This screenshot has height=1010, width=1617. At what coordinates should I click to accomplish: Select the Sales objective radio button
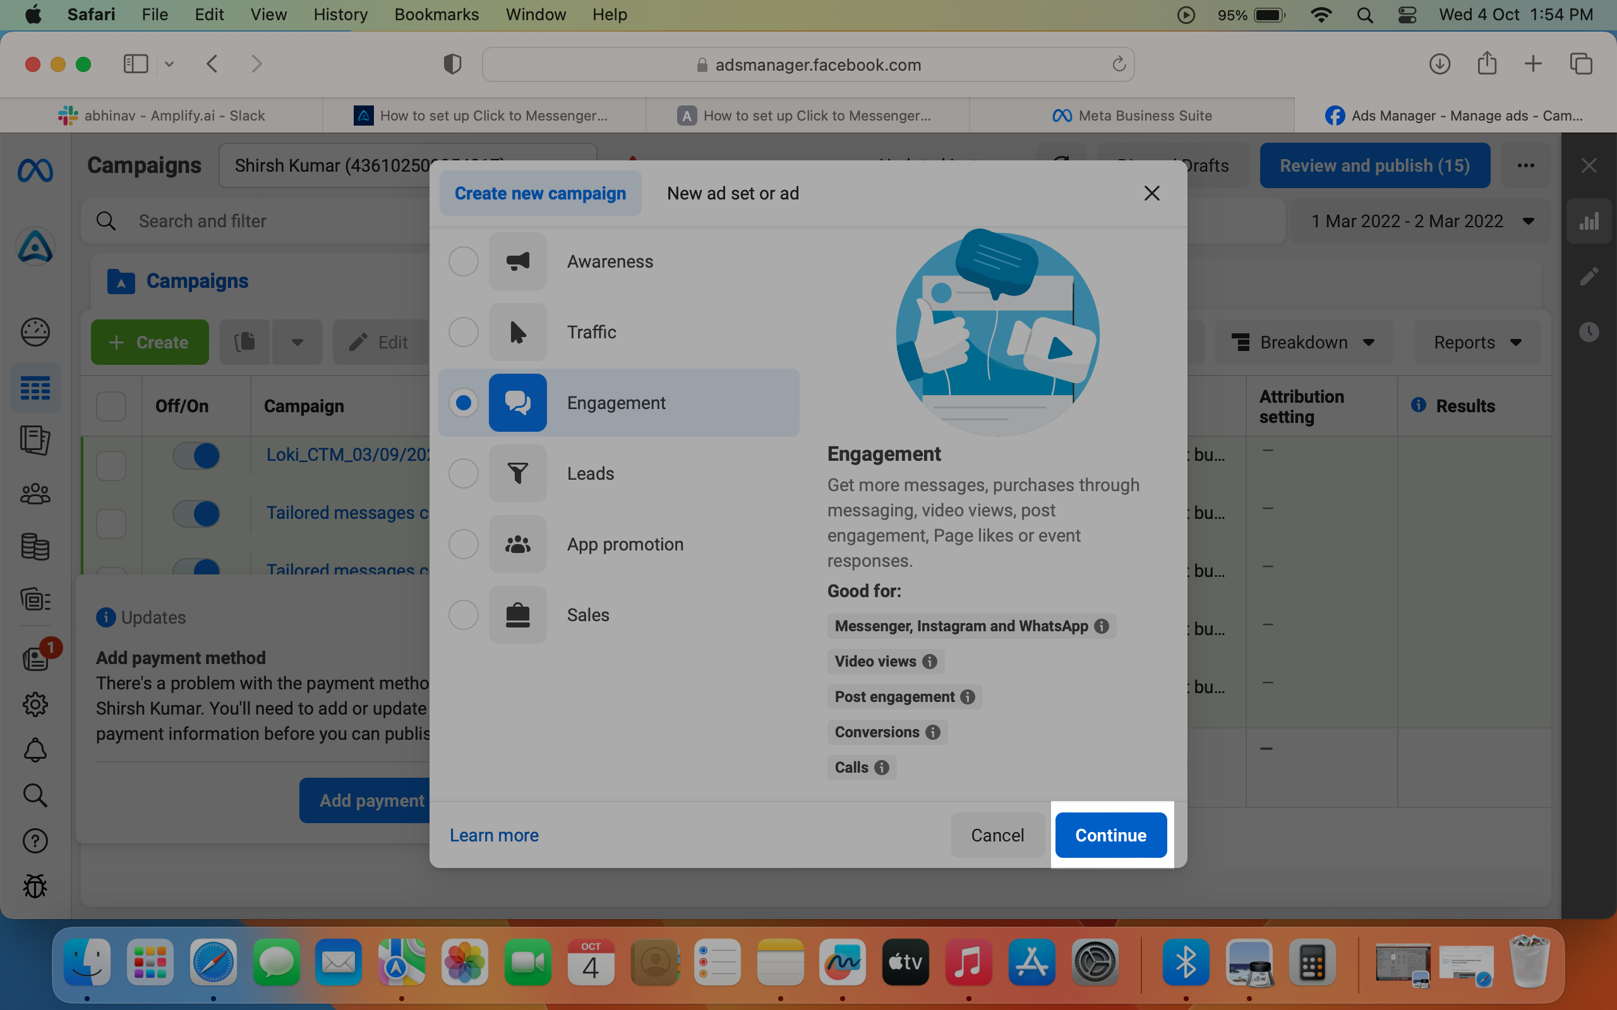click(x=463, y=615)
